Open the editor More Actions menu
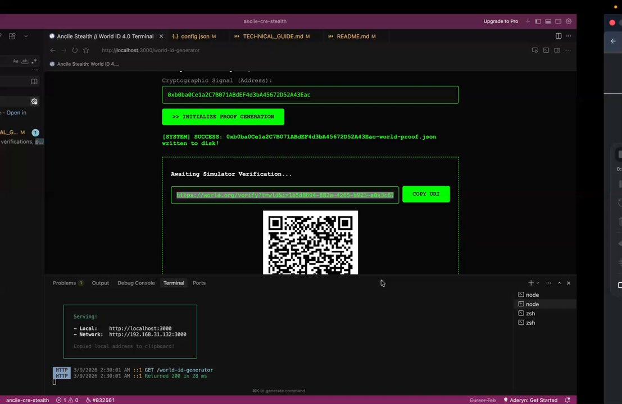Screen dimensions: 622x404 (x=569, y=36)
